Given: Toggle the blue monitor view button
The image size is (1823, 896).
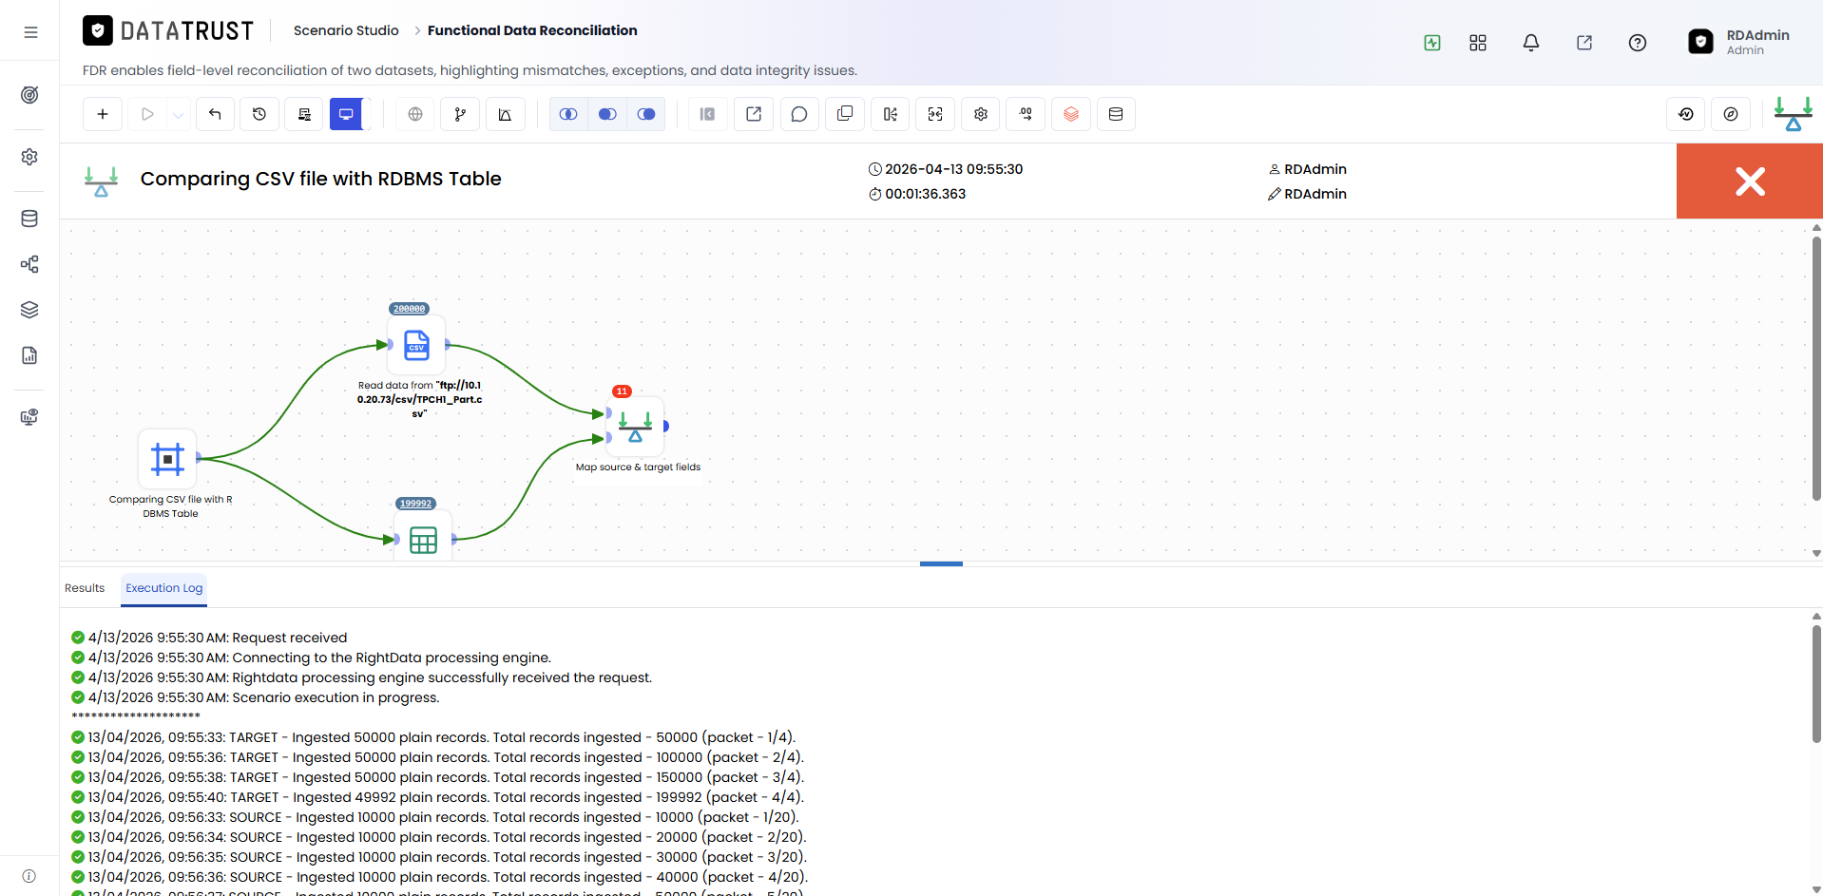Looking at the screenshot, I should [x=347, y=114].
